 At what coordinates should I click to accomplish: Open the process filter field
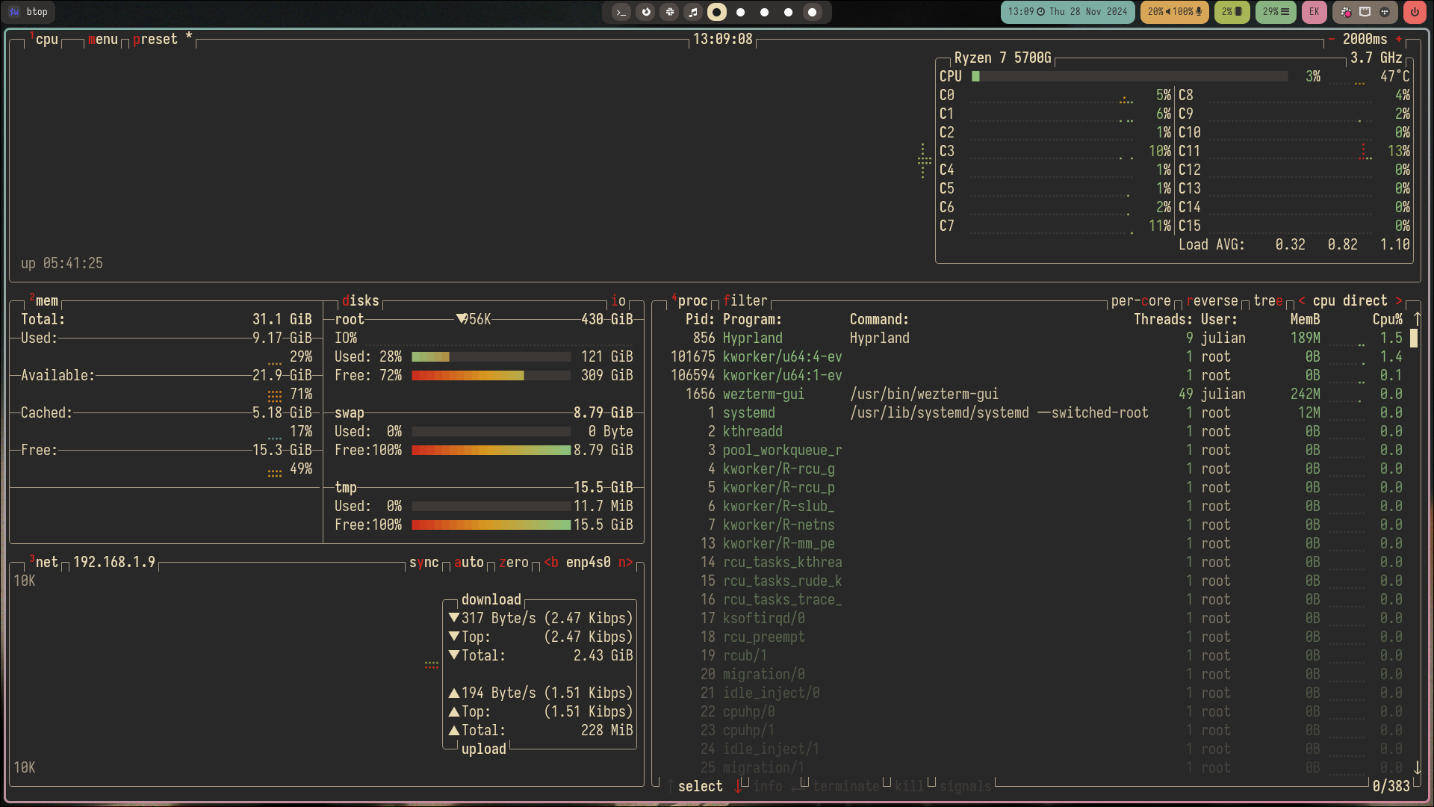pos(745,300)
